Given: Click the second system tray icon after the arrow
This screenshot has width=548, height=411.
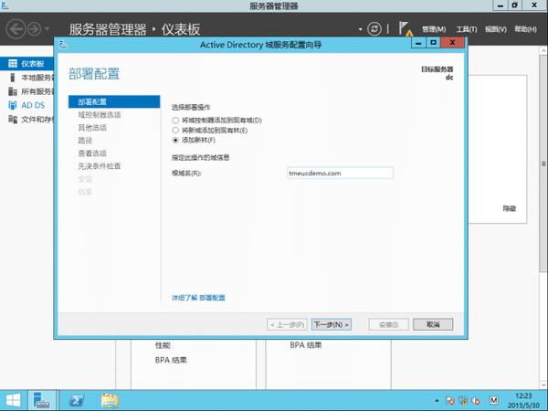Looking at the screenshot, I should coord(463,401).
